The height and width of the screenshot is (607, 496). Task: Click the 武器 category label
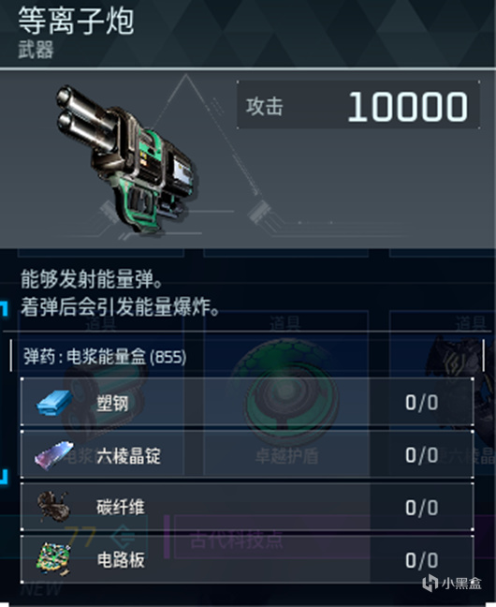(36, 51)
